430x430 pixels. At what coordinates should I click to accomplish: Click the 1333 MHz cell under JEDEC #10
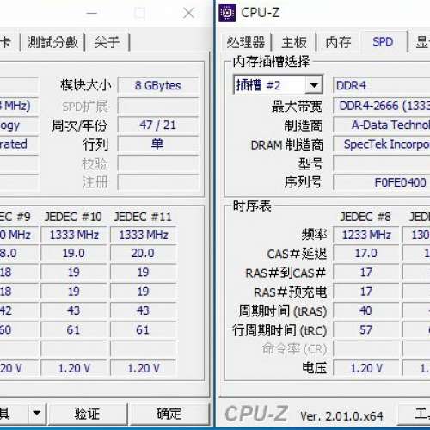(74, 235)
